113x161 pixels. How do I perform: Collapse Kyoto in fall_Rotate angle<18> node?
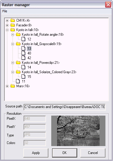(x=13, y=35)
